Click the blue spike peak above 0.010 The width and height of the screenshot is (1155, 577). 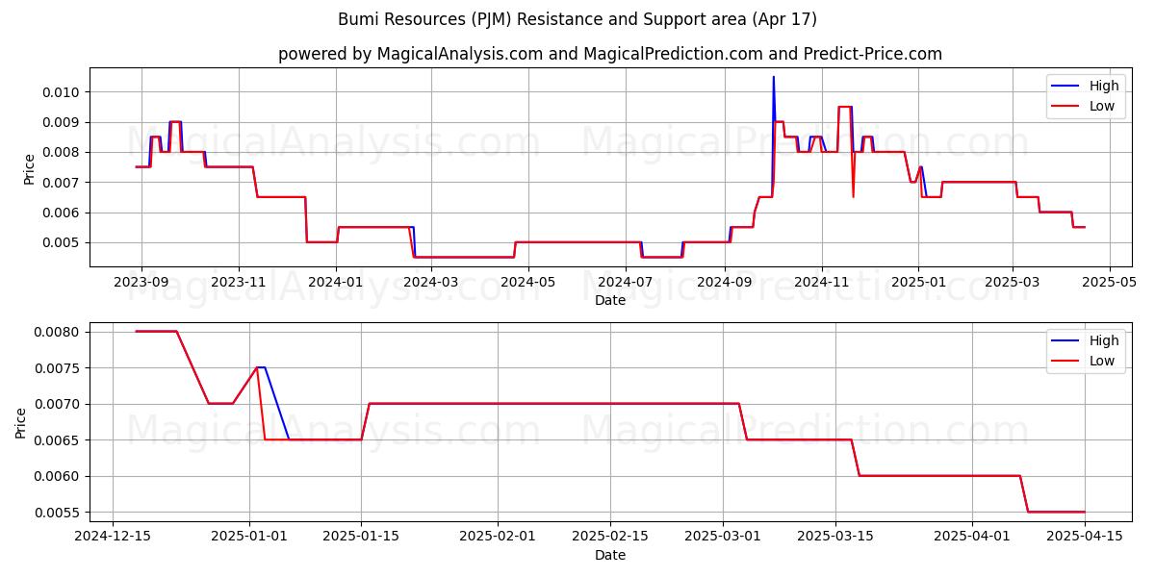[773, 77]
